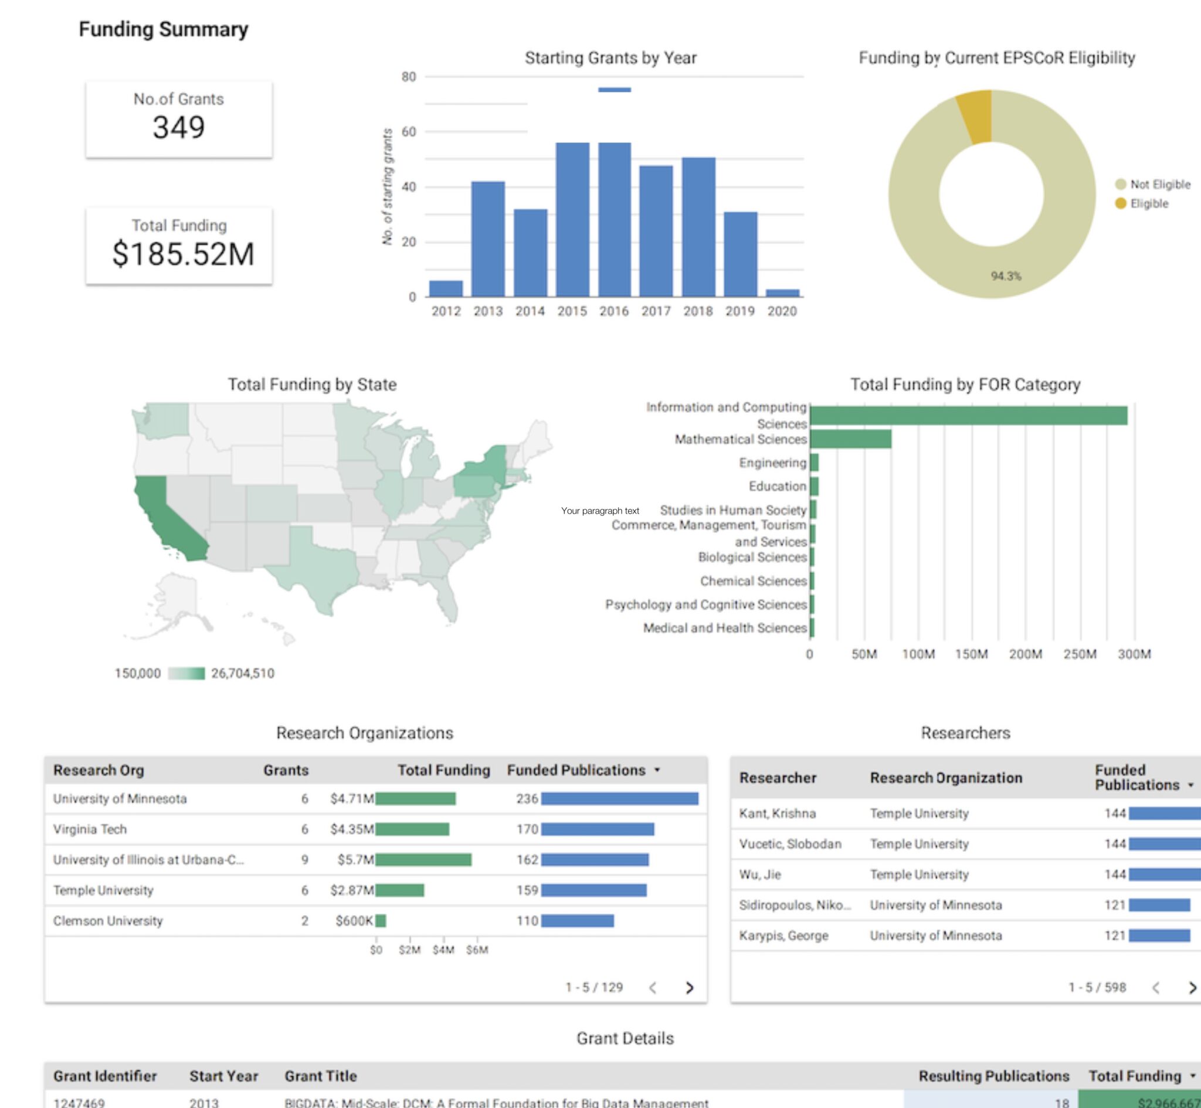The width and height of the screenshot is (1201, 1108).
Task: Sort table by the Research Org column header
Action: pos(100,770)
